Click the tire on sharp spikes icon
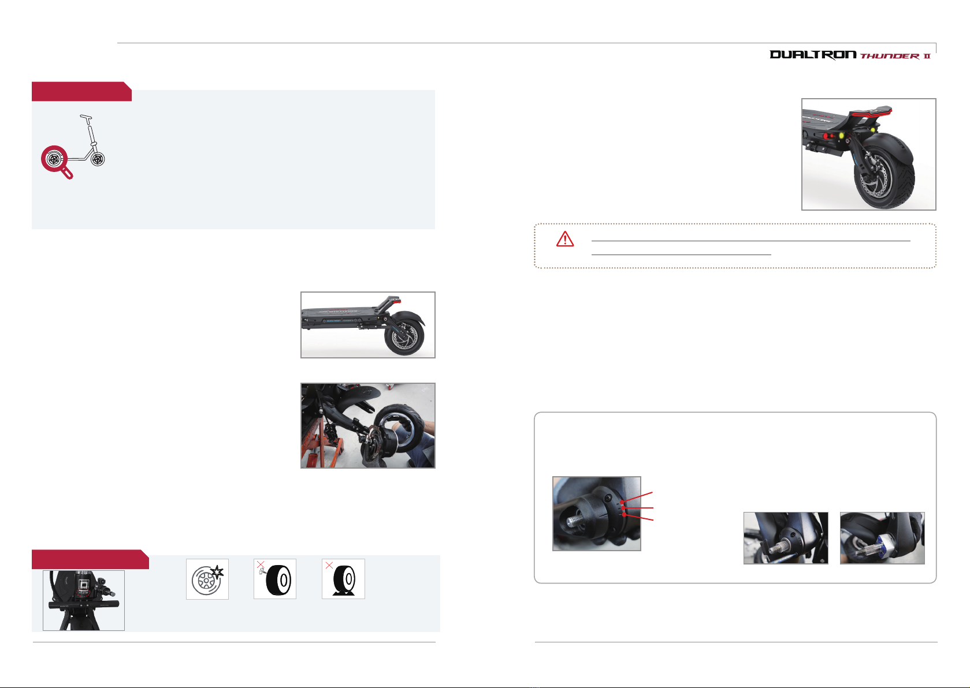 pyautogui.click(x=343, y=579)
